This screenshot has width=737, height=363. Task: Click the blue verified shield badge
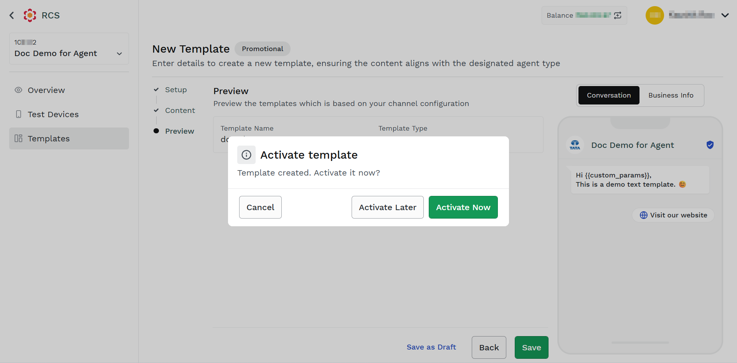pos(710,145)
